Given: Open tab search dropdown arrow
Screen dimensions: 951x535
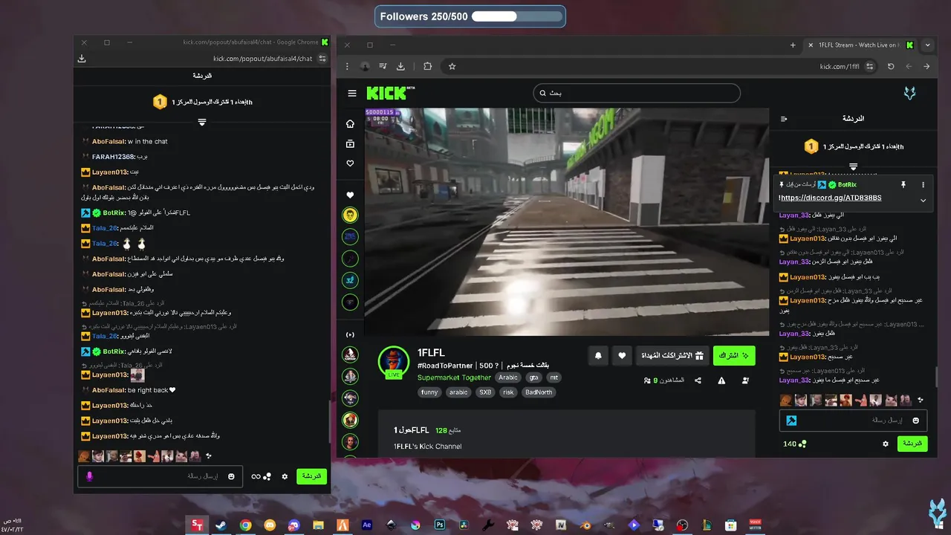Looking at the screenshot, I should click(x=927, y=45).
